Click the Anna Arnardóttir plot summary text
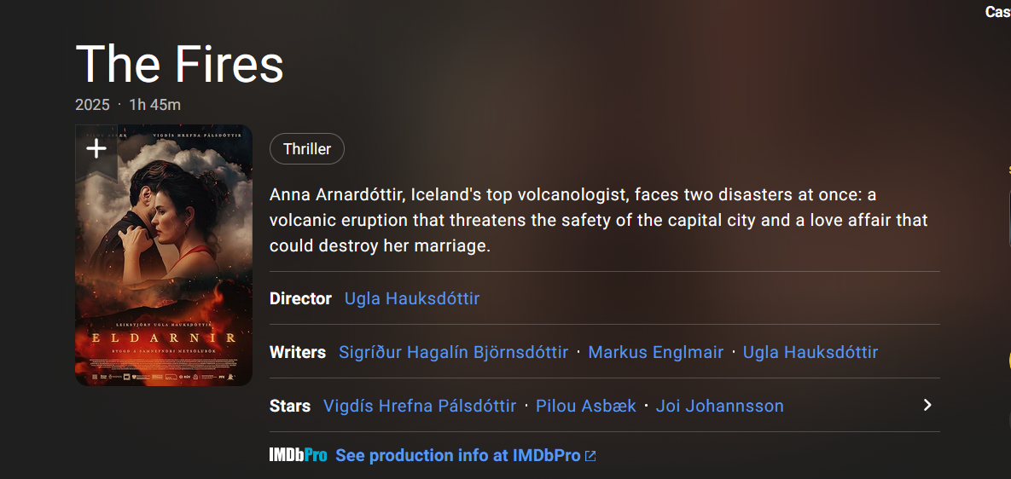 pos(597,220)
